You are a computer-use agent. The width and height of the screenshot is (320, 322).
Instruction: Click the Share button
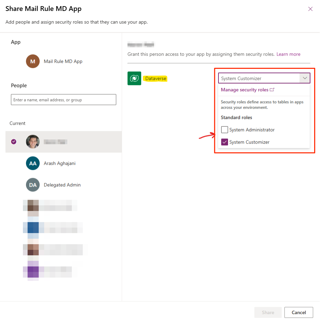268,312
